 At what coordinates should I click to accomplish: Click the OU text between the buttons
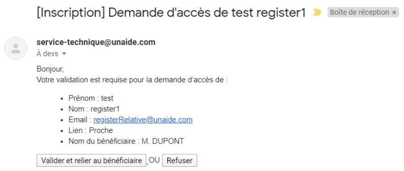click(x=154, y=160)
